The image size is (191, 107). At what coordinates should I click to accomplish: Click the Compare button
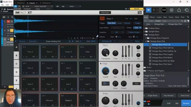pyautogui.click(x=27, y=9)
